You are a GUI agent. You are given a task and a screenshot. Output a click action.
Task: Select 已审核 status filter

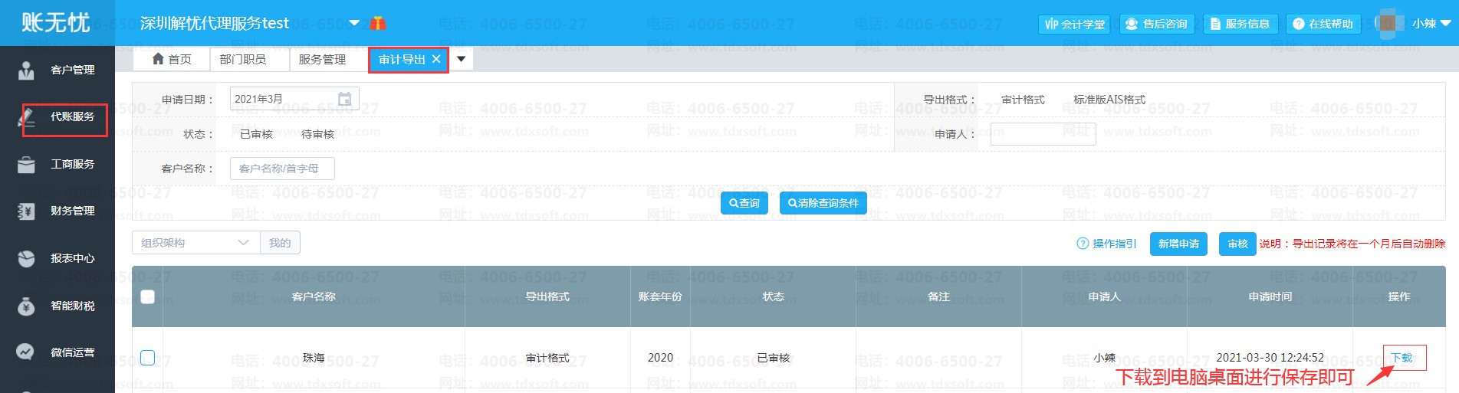coord(256,134)
